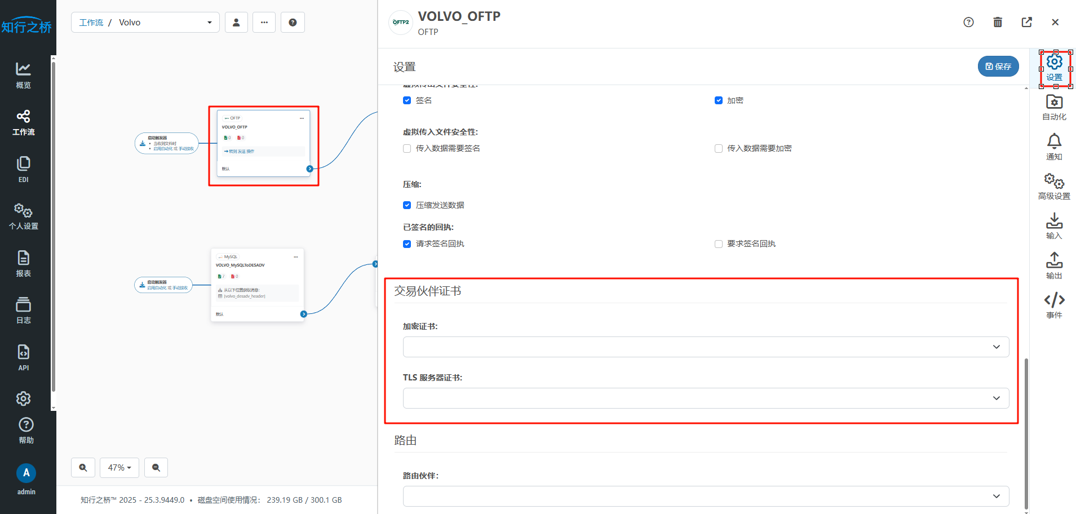This screenshot has height=514, width=1076.
Task: Open the 通知 notification bell tab
Action: (1053, 147)
